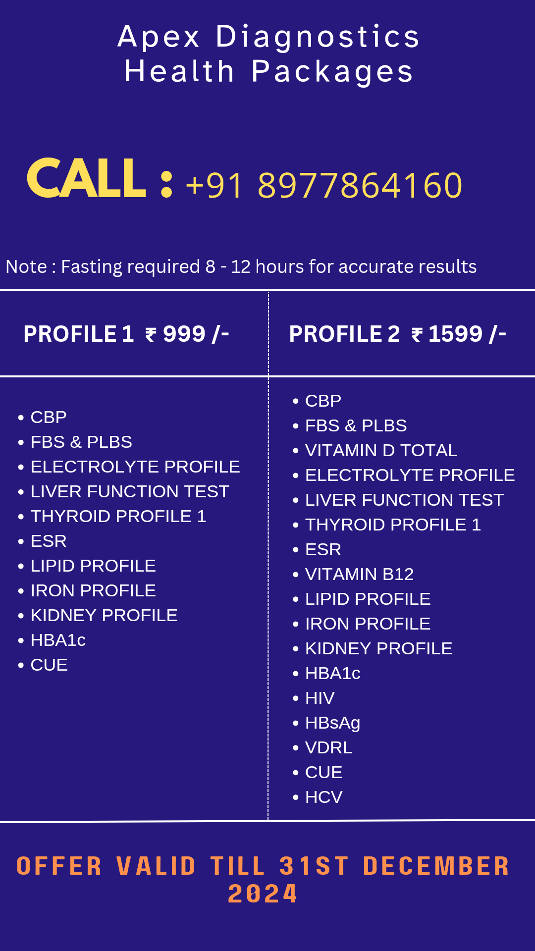Select HIV test in Profile 2

tap(320, 698)
